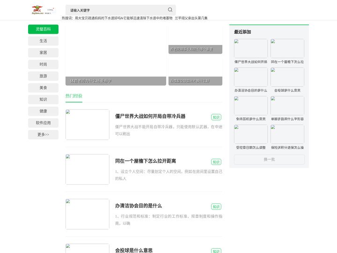This screenshot has height=253, width=337.
Task: Expand more categories via 更多>>
Action: [43, 134]
